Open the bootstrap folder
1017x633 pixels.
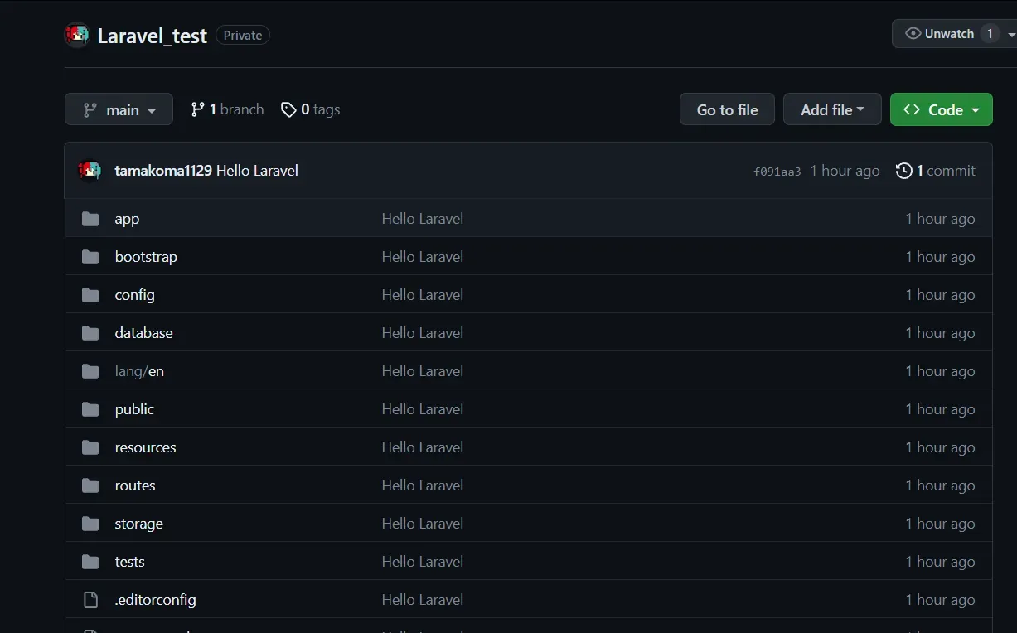tap(146, 257)
